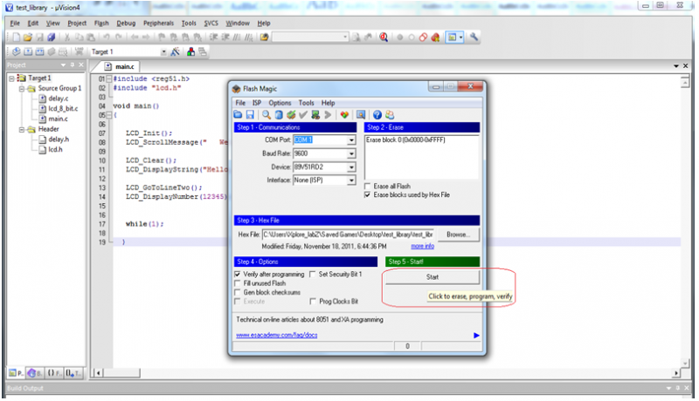The image size is (699, 401).
Task: Click the Find in Files folder icon
Action: (265, 37)
